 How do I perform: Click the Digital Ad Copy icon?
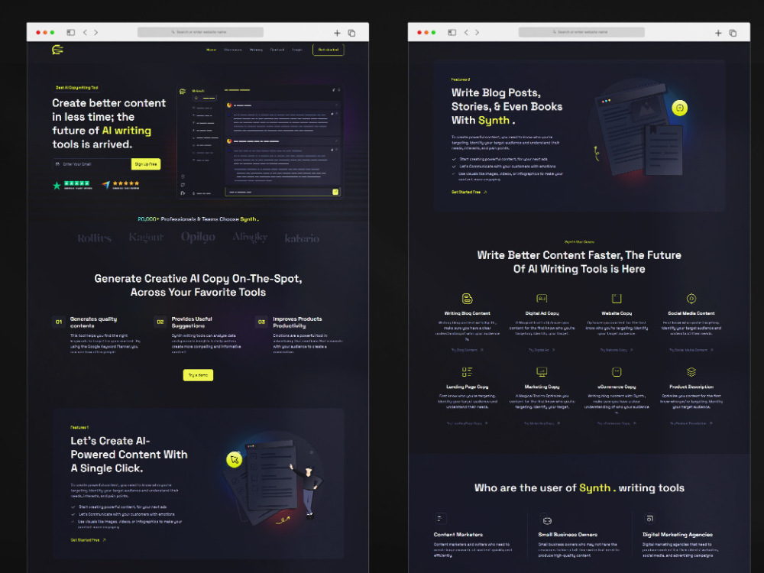pyautogui.click(x=542, y=298)
